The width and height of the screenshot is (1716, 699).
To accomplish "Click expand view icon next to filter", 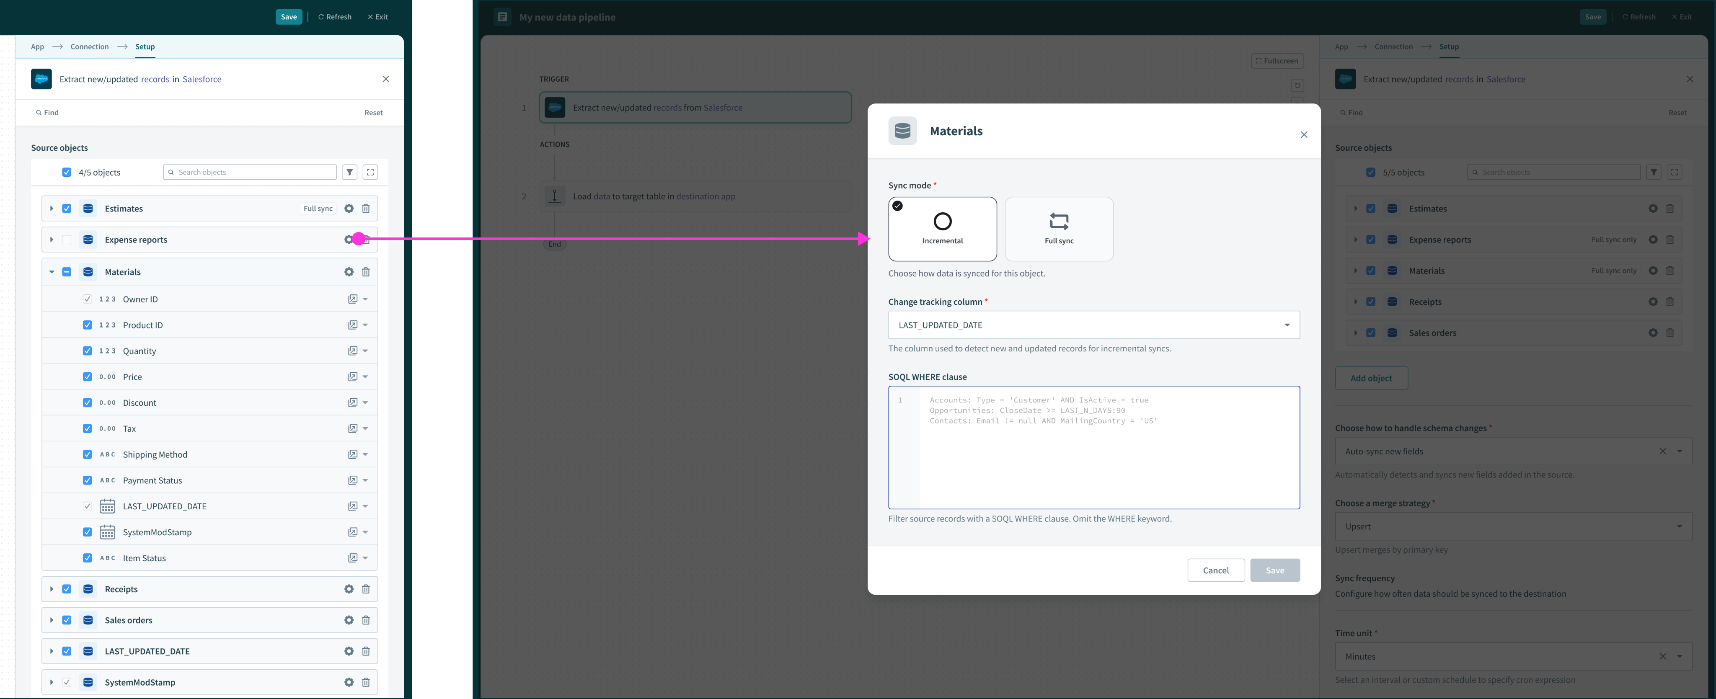I will click(370, 173).
